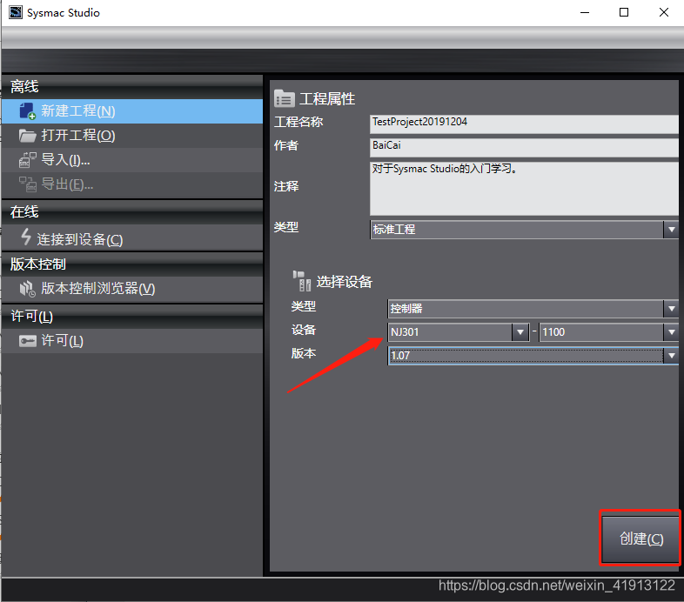Click the Project Properties header icon
This screenshot has height=602, width=684.
click(285, 98)
